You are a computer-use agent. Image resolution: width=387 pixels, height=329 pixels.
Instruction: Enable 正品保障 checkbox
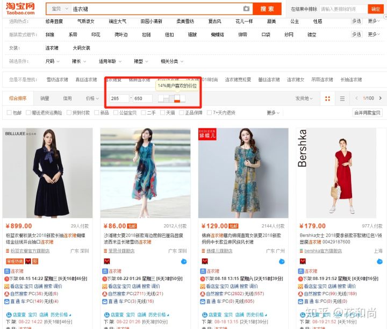point(182,113)
